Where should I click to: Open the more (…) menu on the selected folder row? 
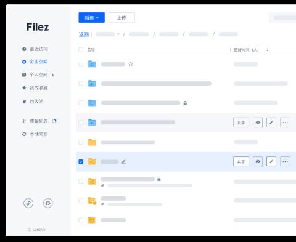286,161
